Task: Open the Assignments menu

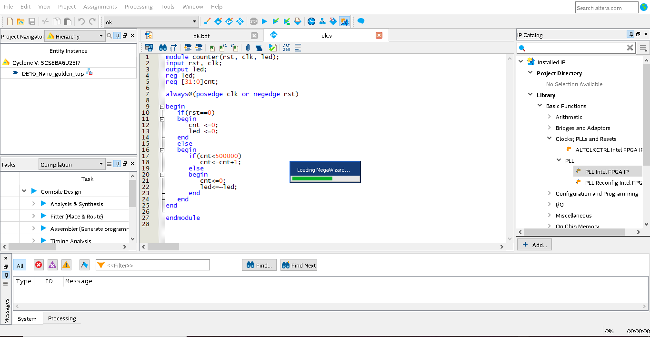Action: pos(100,7)
